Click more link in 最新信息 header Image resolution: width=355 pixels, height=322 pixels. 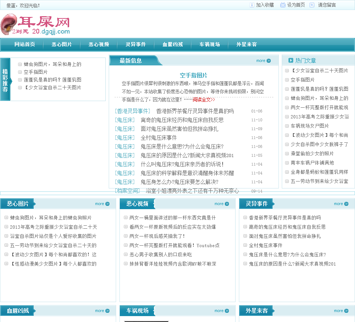pos(261,61)
